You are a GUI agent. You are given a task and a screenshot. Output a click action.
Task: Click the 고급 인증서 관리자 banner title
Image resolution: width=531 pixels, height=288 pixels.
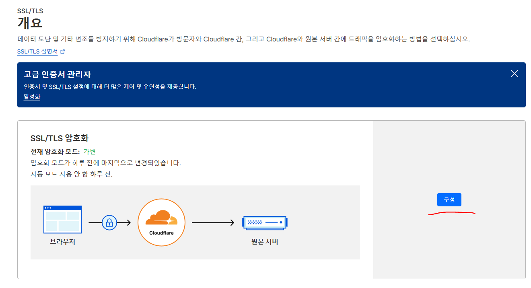58,74
